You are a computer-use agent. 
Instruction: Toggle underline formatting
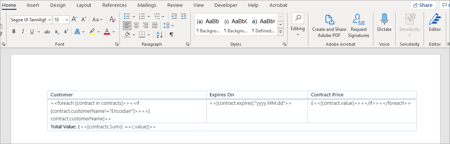[x=31, y=31]
